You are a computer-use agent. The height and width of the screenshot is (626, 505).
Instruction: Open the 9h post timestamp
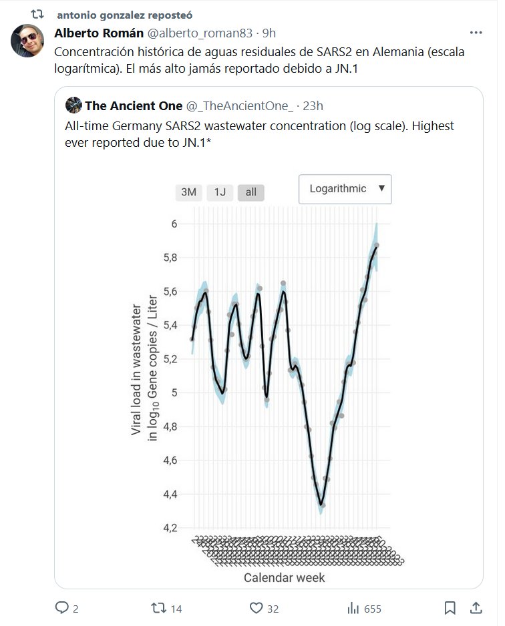click(x=269, y=33)
